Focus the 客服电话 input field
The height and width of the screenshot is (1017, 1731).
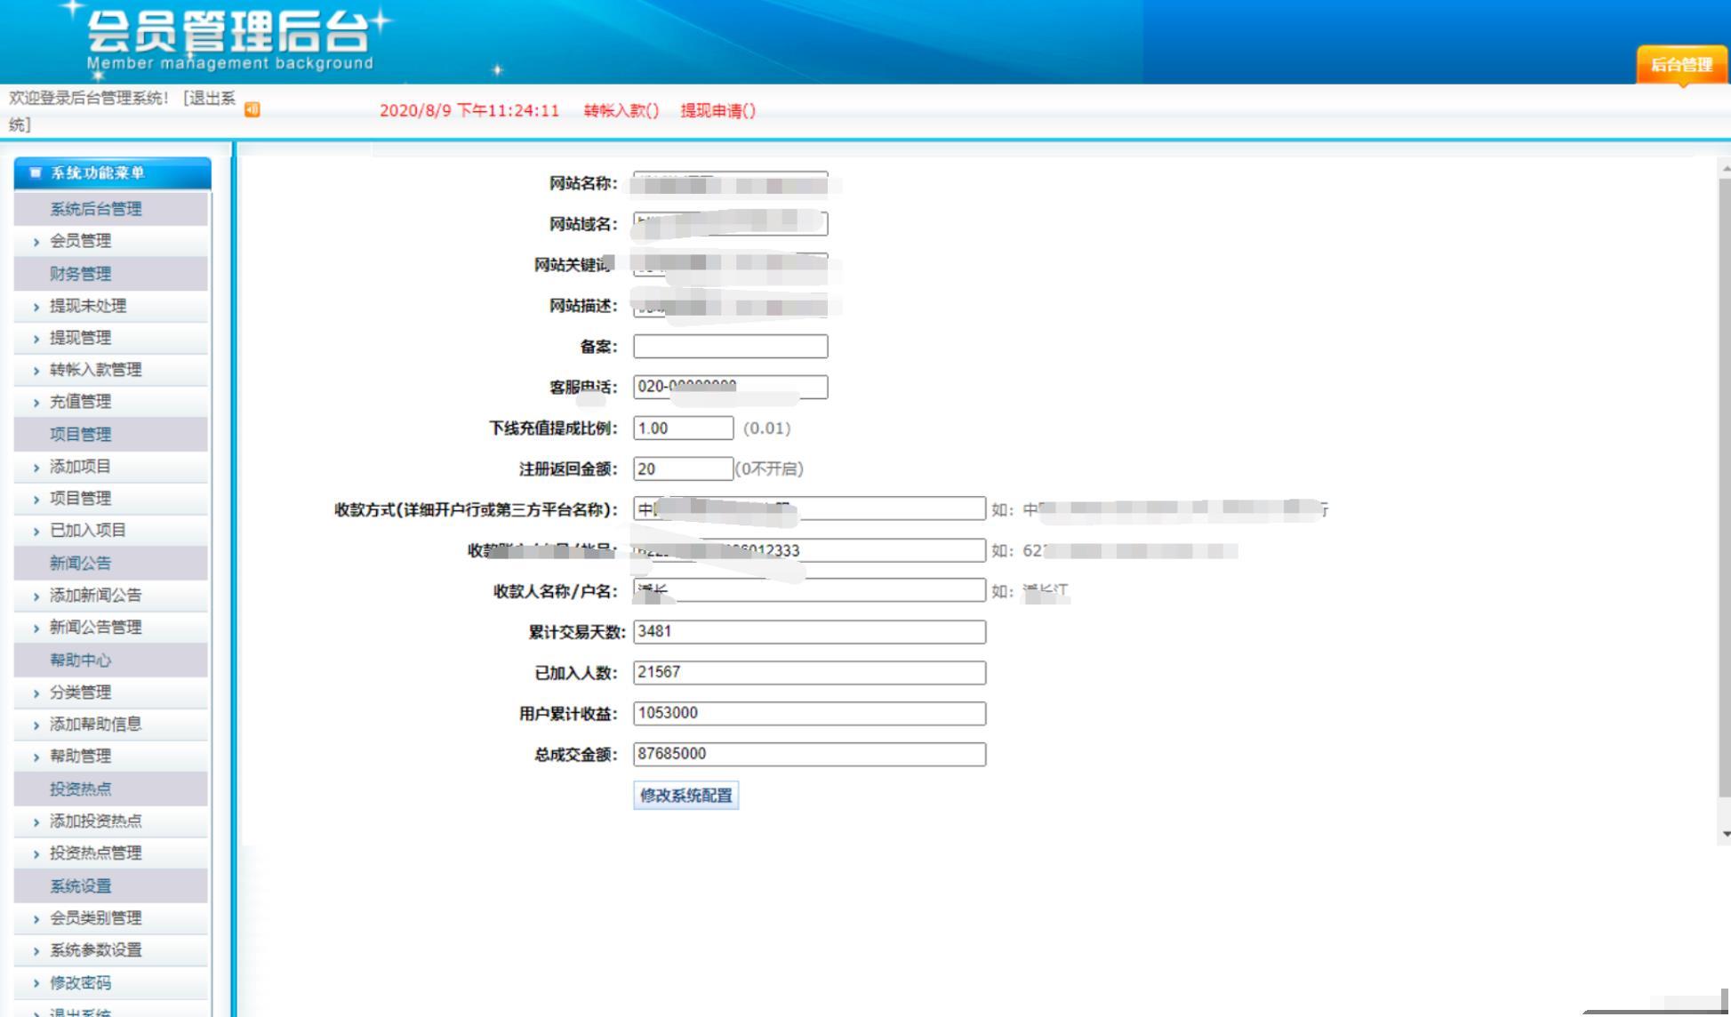(731, 388)
